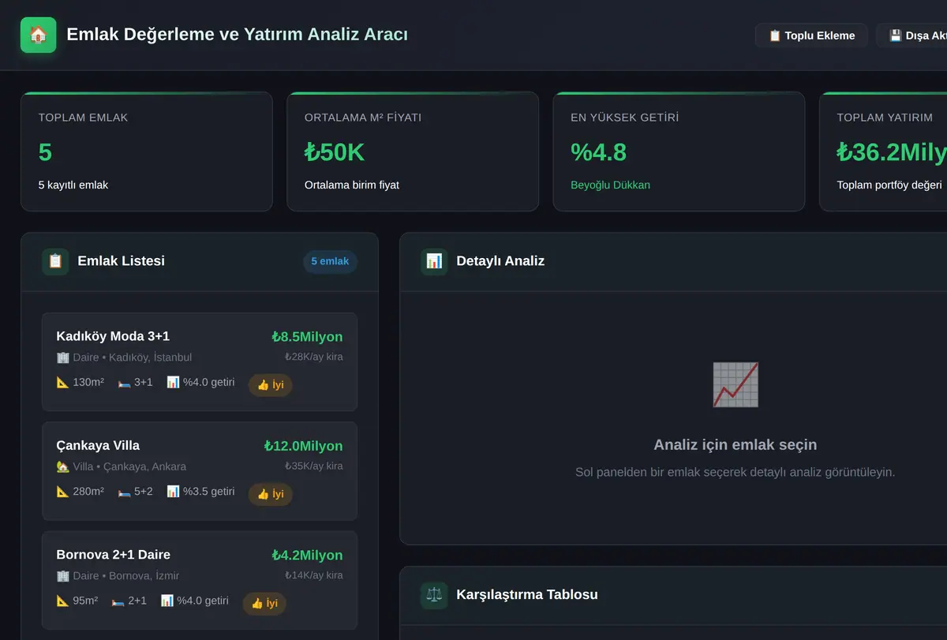This screenshot has width=947, height=640.
Task: Click the building icon on Kadıköy Moda card
Action: click(63, 357)
